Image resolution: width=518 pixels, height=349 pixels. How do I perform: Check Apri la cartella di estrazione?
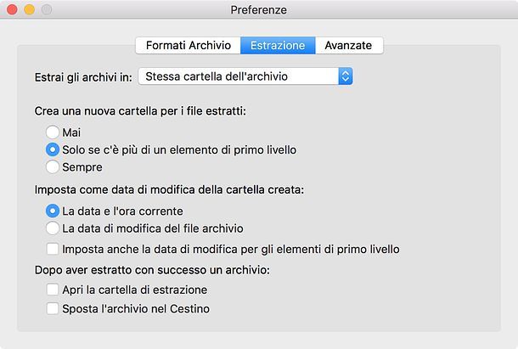53,290
